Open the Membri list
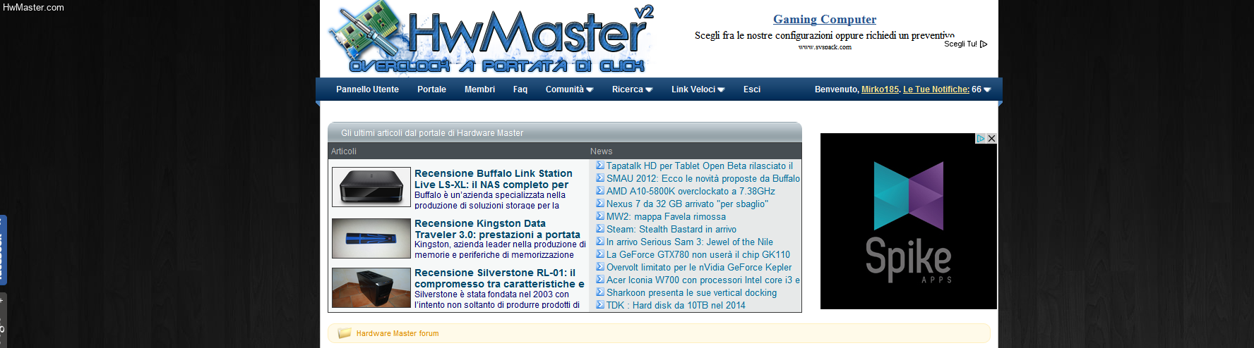Viewport: 1254px width, 348px height. 479,89
